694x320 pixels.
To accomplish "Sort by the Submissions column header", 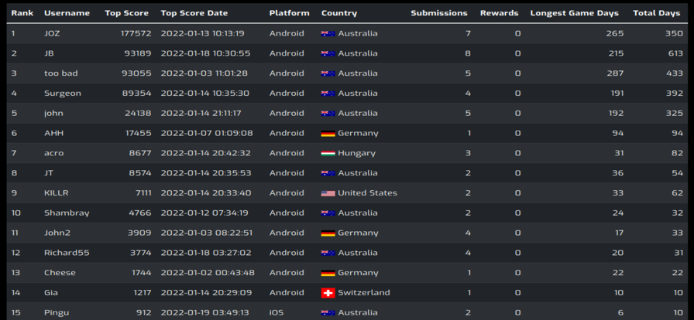I will click(439, 13).
